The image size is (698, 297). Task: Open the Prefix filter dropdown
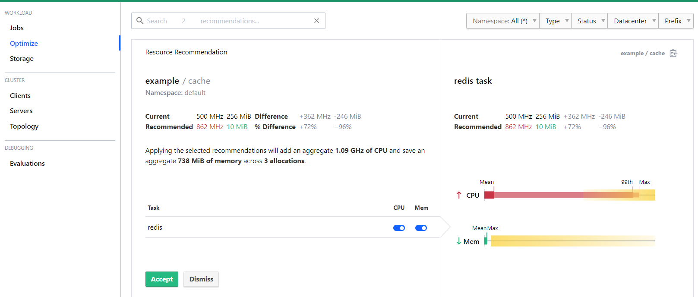tap(676, 21)
